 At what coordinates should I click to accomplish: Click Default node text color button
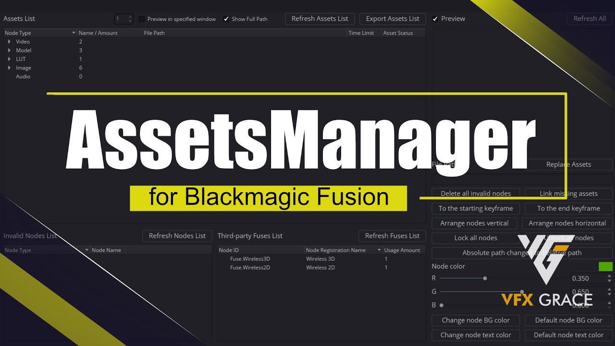pos(568,335)
